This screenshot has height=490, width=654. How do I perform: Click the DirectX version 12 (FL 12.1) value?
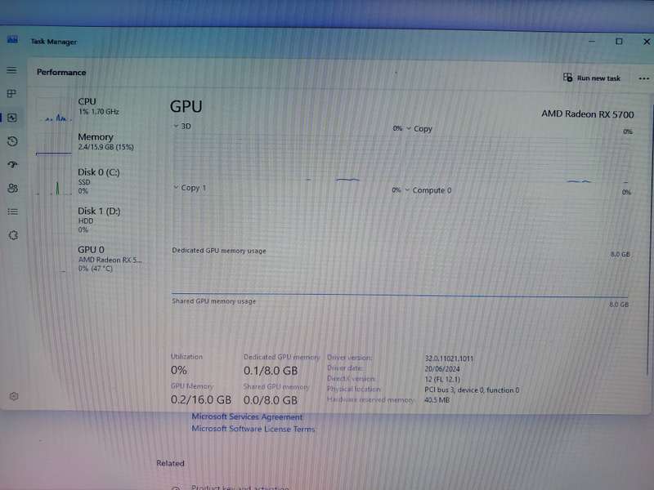[x=442, y=379]
